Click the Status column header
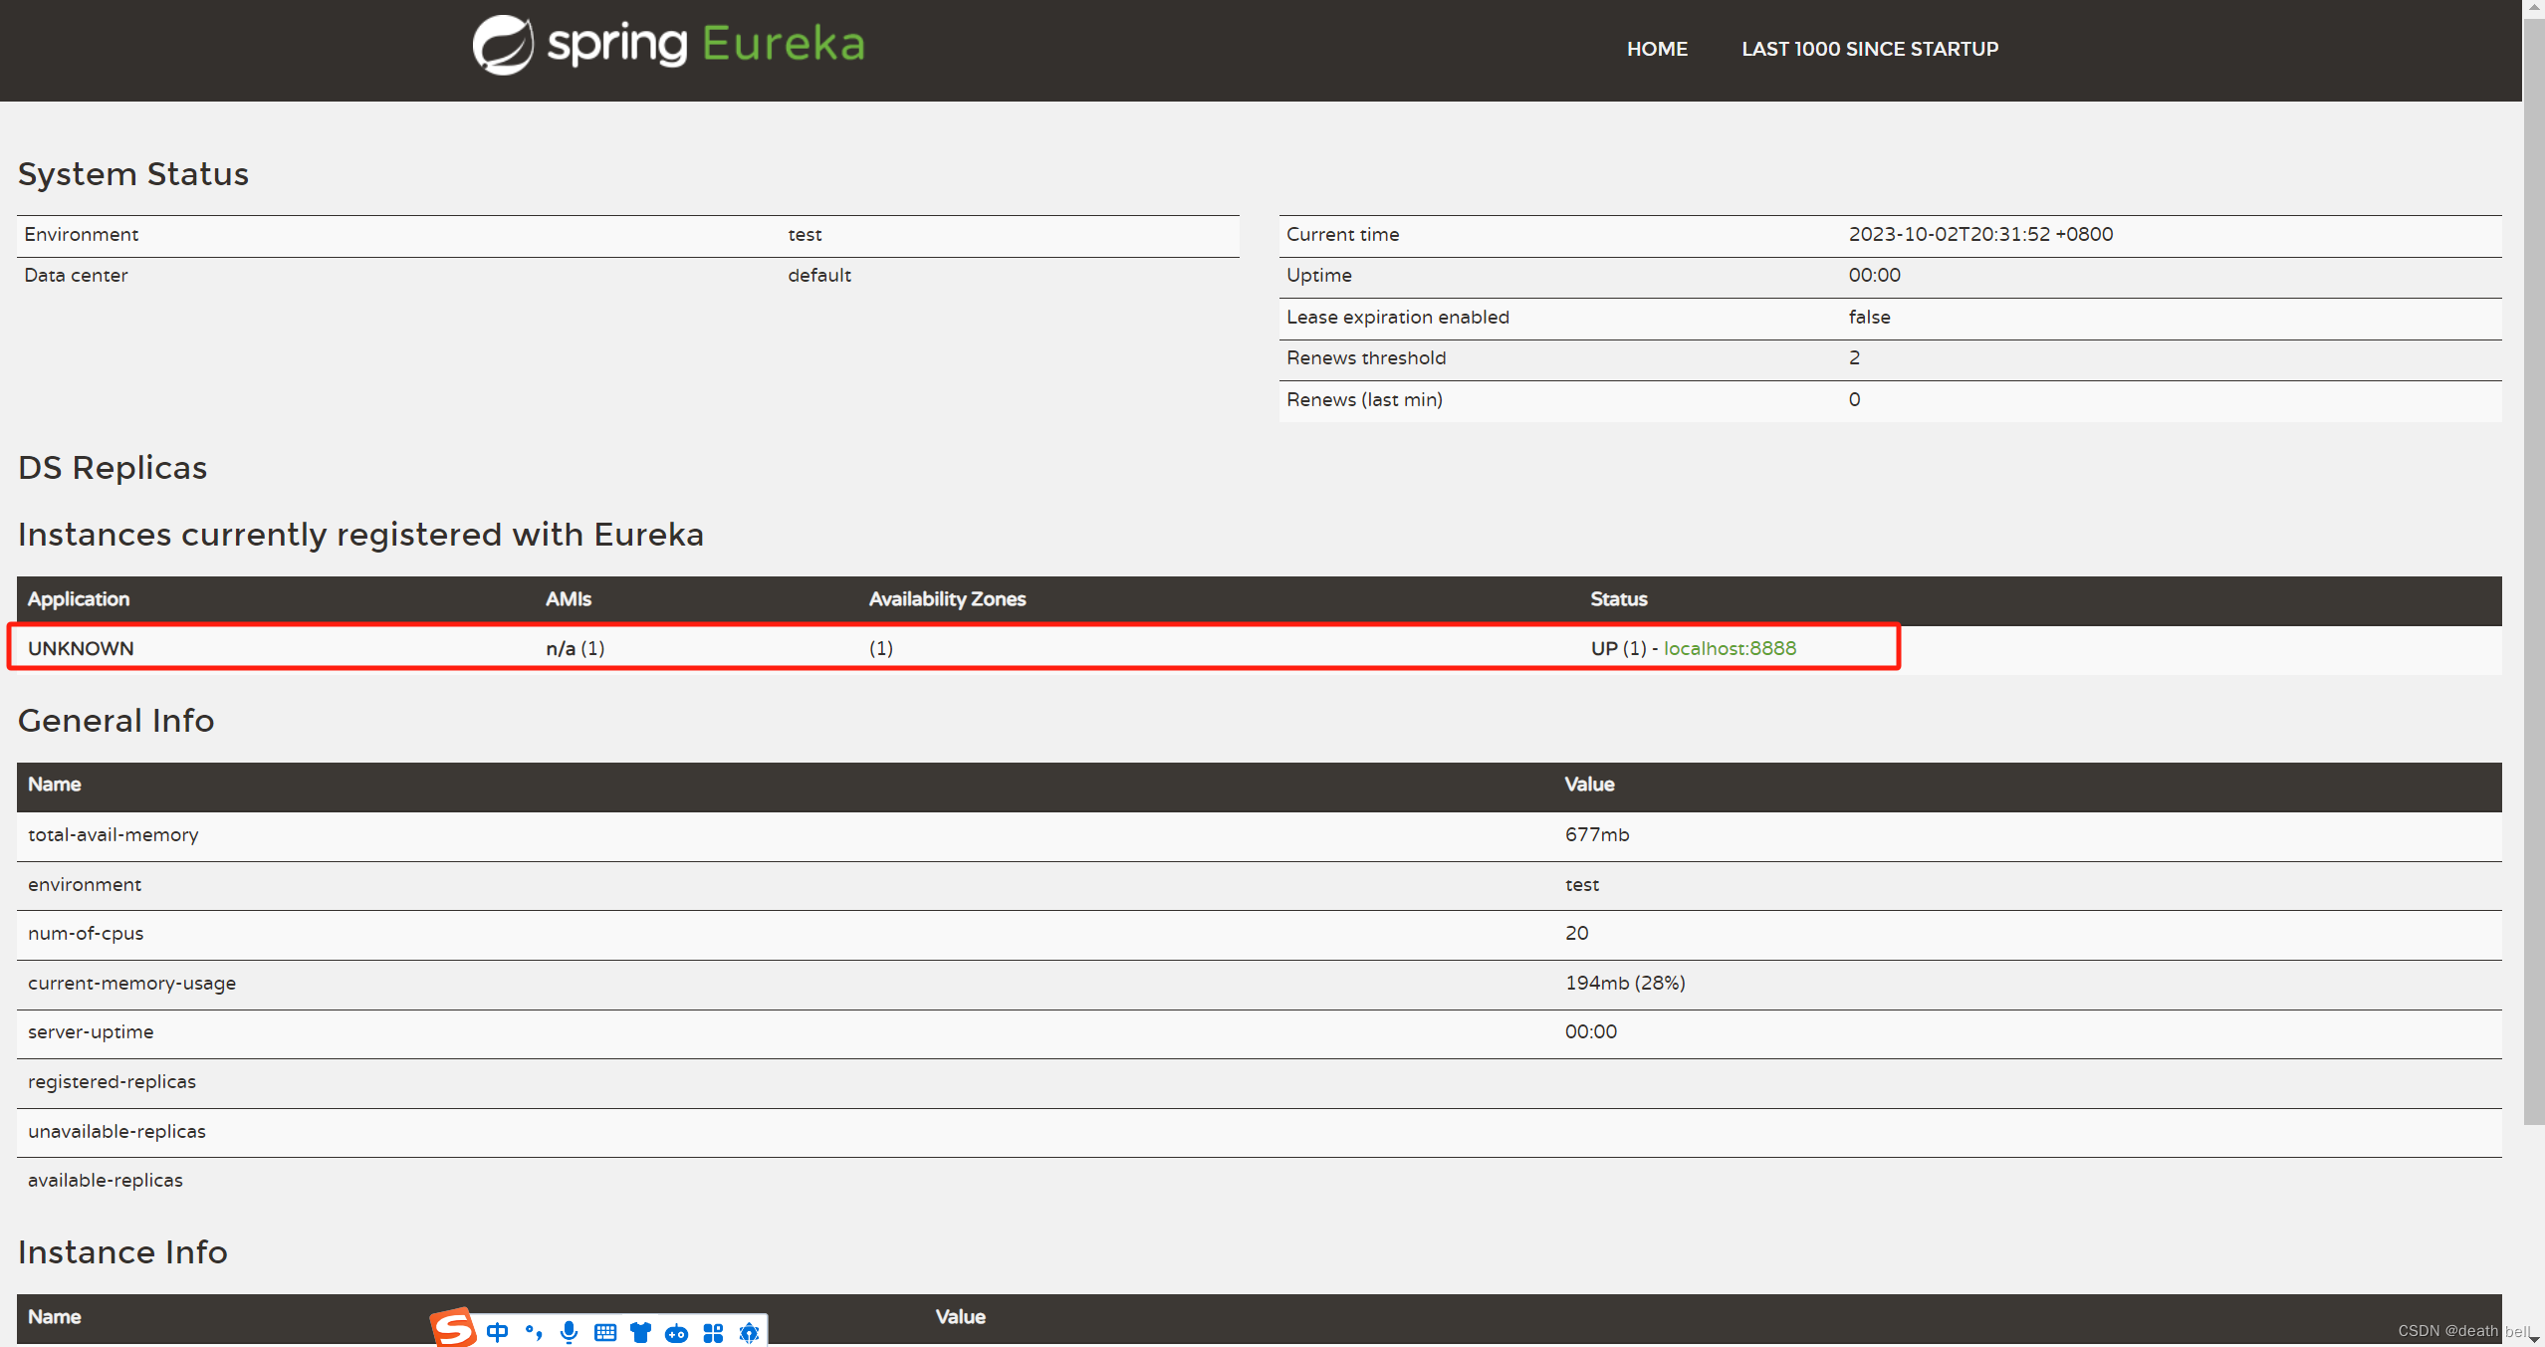The width and height of the screenshot is (2545, 1347). (x=1618, y=599)
